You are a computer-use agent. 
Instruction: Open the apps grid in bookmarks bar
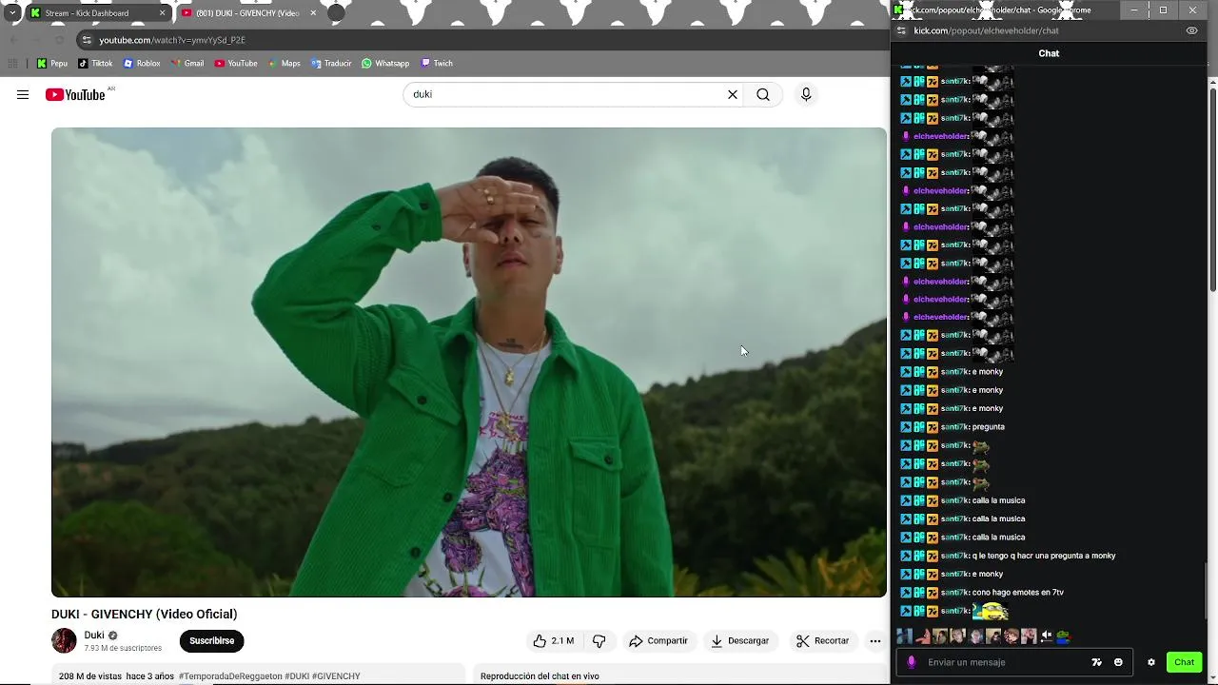12,64
